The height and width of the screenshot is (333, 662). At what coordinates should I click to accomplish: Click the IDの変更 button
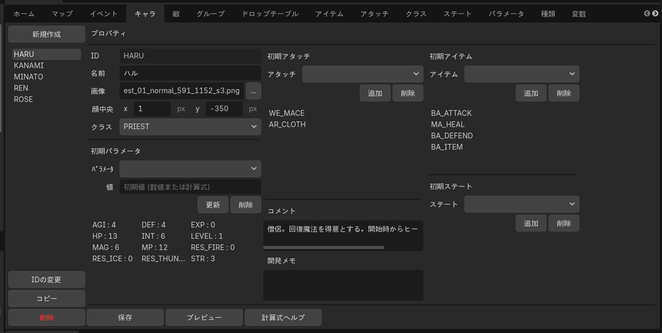pos(47,280)
